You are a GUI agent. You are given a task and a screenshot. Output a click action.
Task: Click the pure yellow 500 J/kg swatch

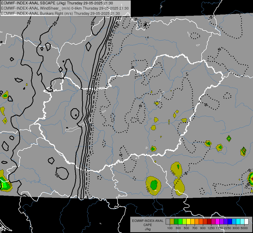188,221
